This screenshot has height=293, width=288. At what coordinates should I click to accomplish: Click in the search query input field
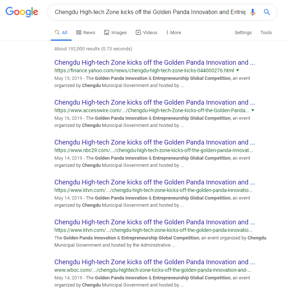(x=150, y=12)
